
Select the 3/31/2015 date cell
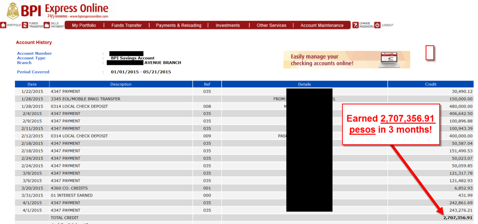32,196
